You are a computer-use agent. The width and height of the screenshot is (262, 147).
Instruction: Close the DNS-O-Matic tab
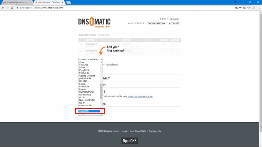[x=62, y=2]
